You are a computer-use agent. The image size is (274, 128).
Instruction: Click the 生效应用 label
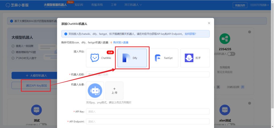(x=224, y=67)
